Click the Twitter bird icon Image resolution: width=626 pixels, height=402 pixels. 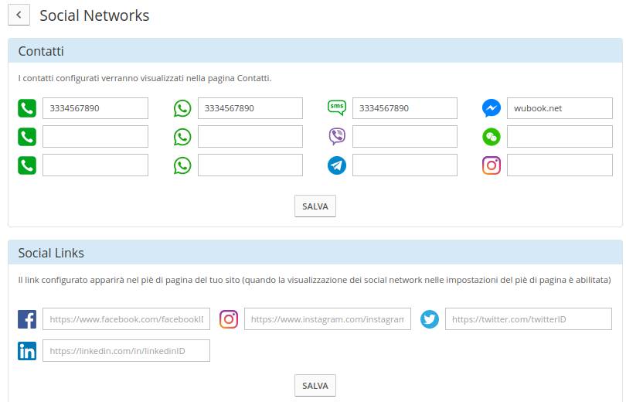coord(430,319)
